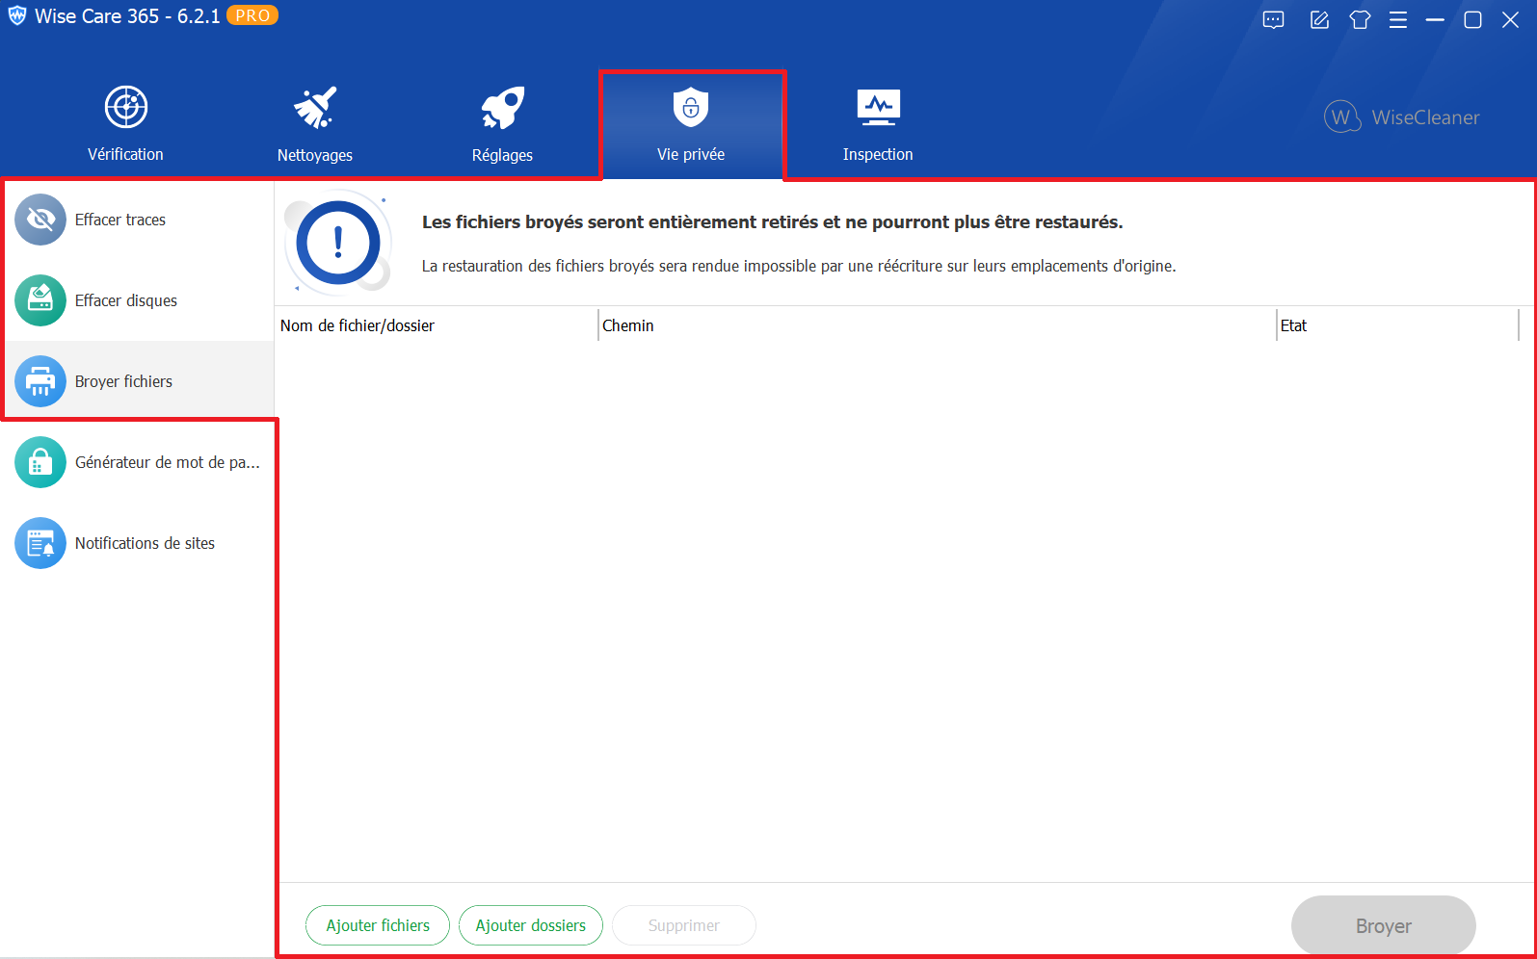Select the Vie privée tab
This screenshot has height=959, width=1537.
(x=691, y=125)
